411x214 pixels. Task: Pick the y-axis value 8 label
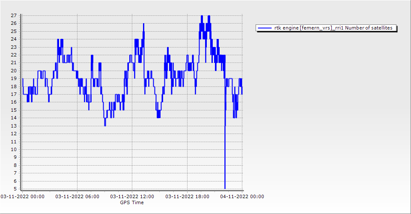15,165
